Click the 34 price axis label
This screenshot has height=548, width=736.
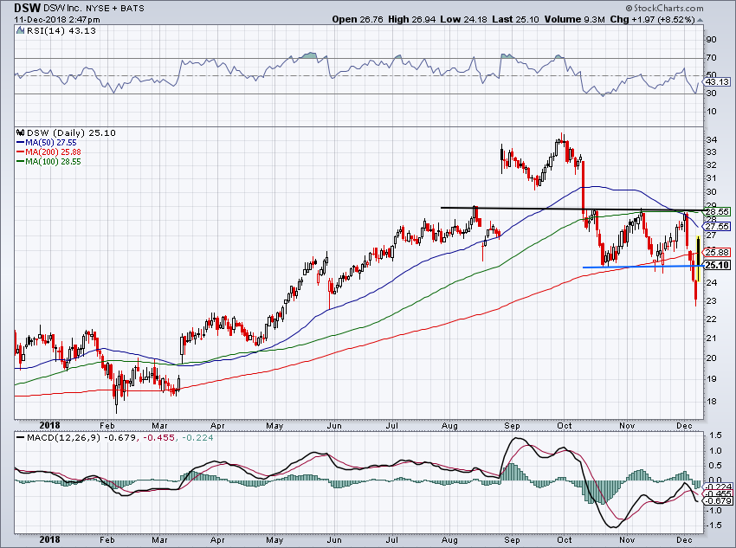click(711, 140)
